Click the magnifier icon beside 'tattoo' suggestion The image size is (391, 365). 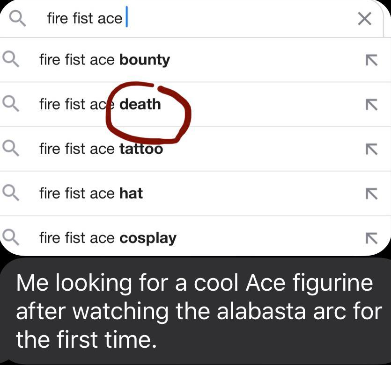point(11,149)
